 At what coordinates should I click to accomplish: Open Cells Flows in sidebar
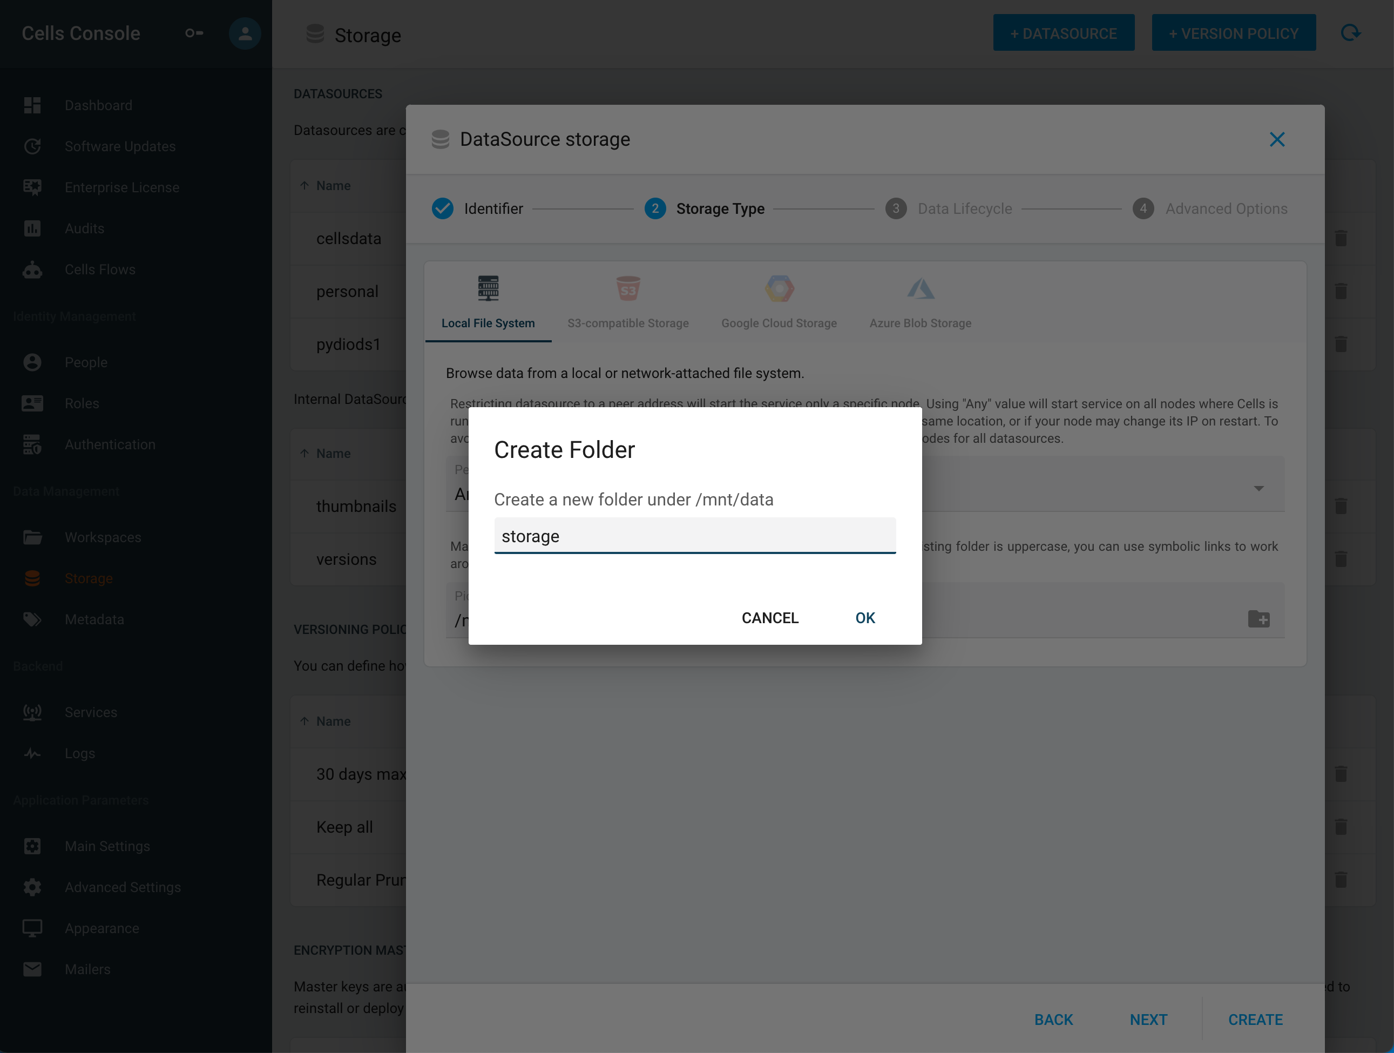tap(99, 269)
